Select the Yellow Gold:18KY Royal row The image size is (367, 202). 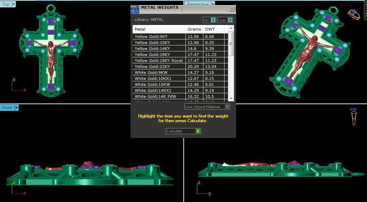pyautogui.click(x=180, y=61)
